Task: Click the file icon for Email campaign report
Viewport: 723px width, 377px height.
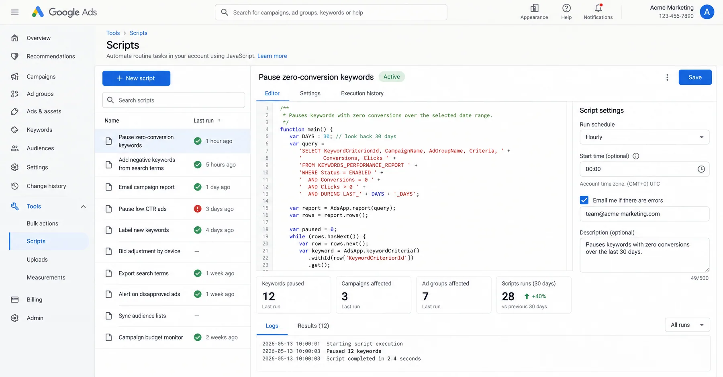Action: point(108,187)
